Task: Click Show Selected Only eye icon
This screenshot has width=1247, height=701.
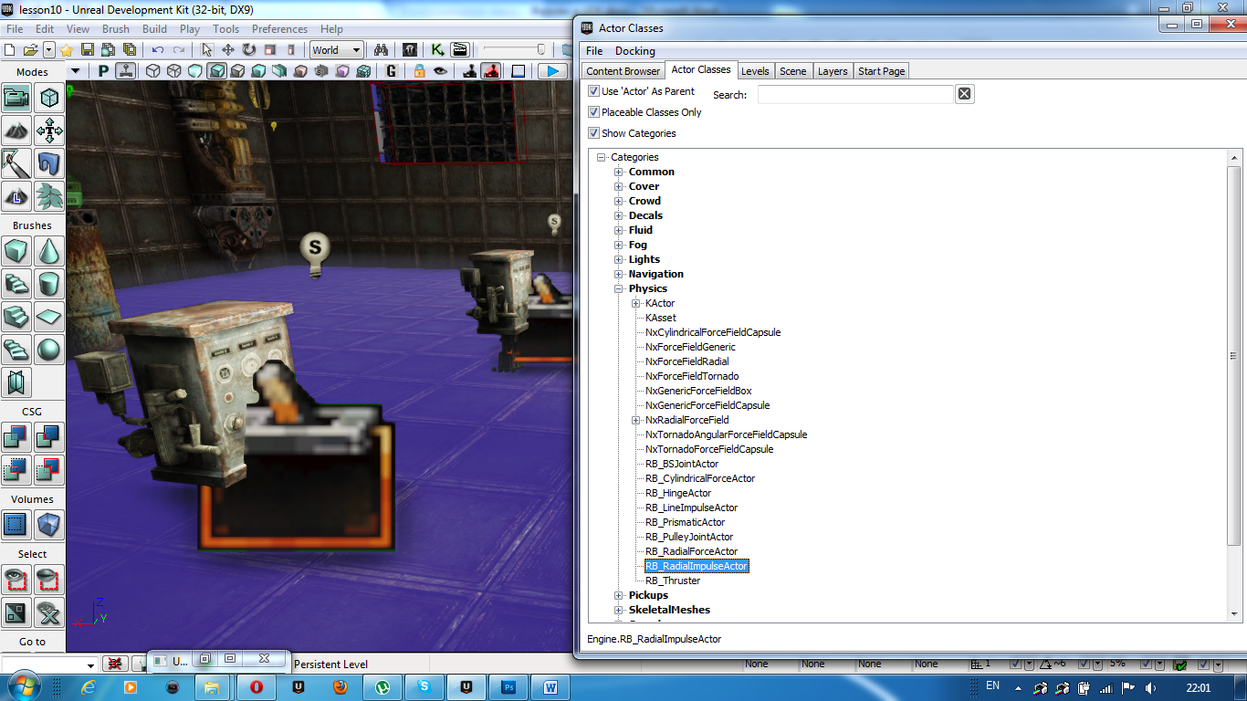Action: coord(16,580)
